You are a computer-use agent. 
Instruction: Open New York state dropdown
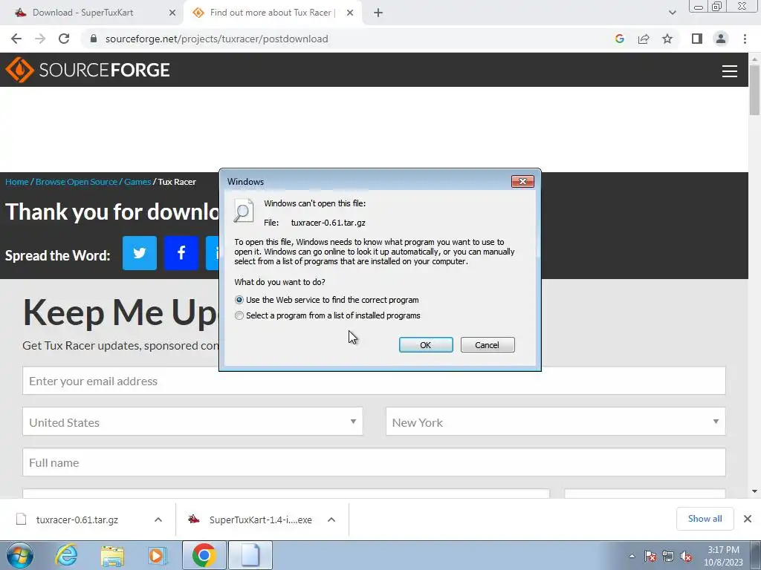[x=556, y=422]
